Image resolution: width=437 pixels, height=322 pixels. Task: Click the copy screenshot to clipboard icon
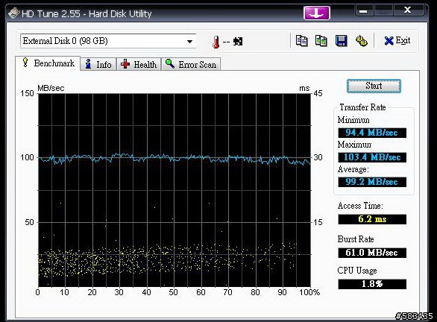(321, 41)
